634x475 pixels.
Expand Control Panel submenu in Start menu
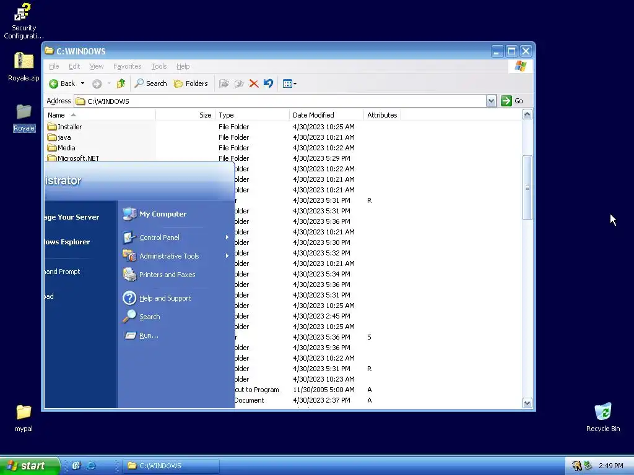[x=176, y=237]
